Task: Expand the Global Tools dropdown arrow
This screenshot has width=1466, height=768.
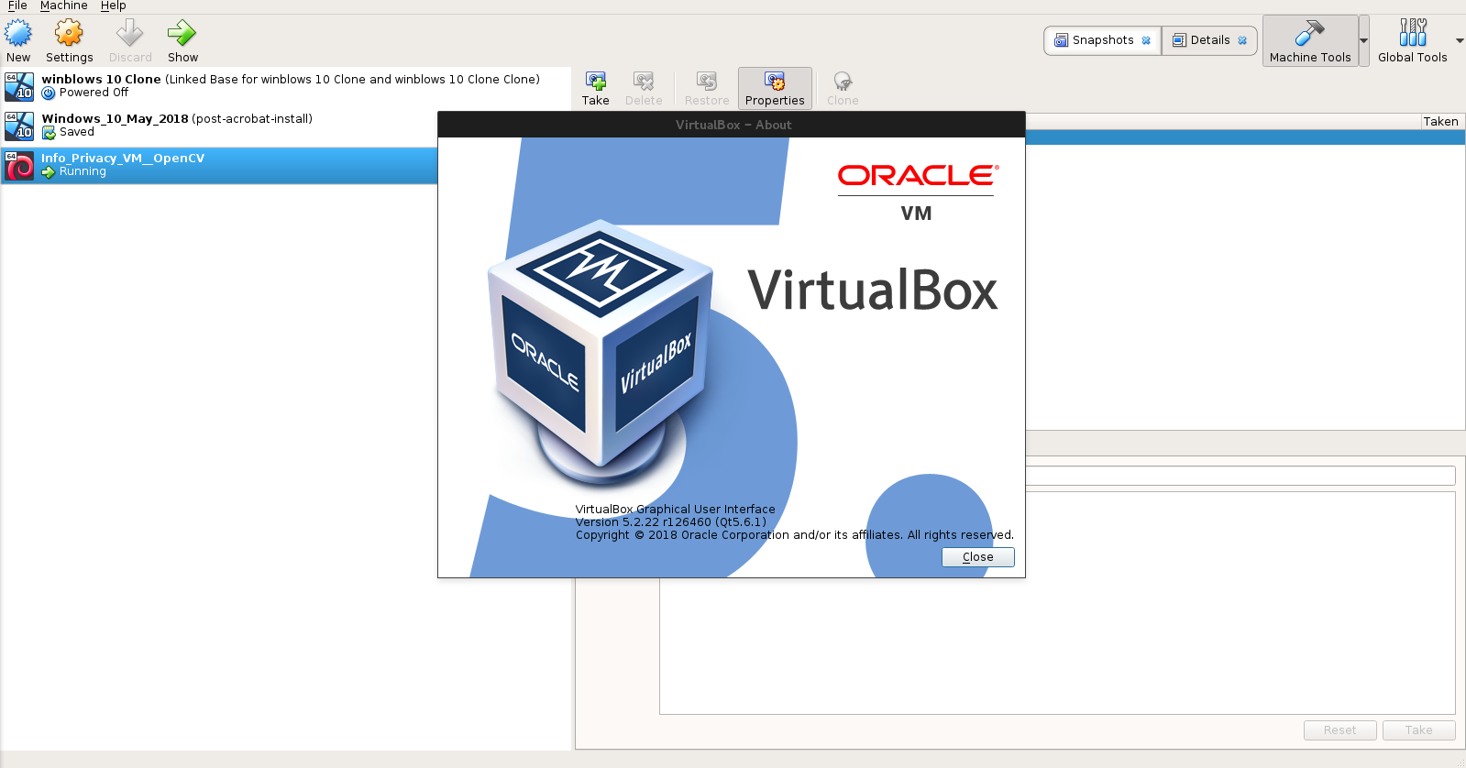Action: tap(1460, 41)
